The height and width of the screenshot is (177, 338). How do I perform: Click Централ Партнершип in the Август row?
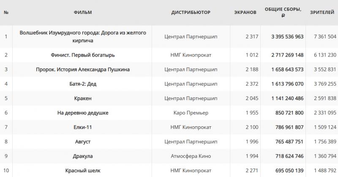click(x=191, y=142)
